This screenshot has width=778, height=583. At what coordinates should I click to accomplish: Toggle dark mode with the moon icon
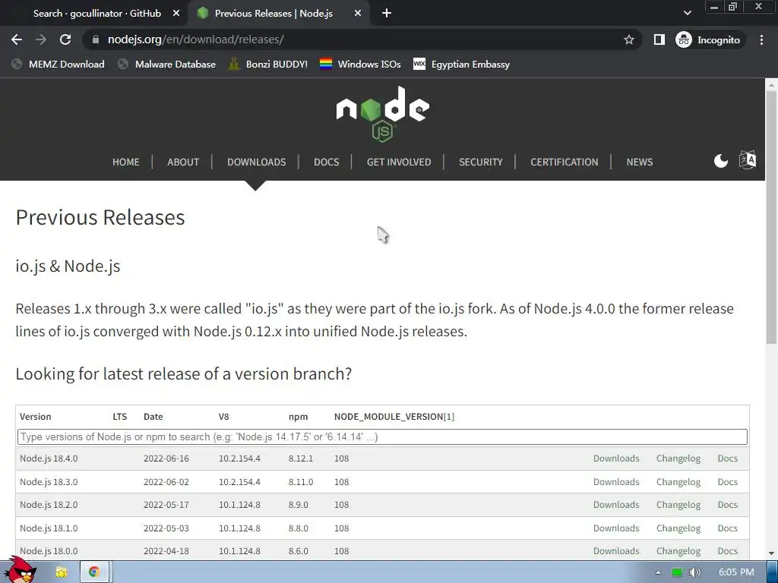point(720,161)
